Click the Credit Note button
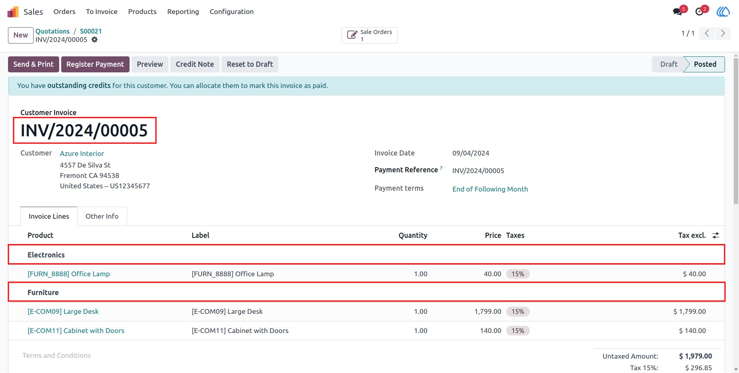Viewport: 739px width, 373px height. click(195, 64)
